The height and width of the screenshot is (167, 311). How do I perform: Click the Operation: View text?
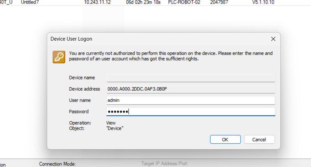(110, 123)
